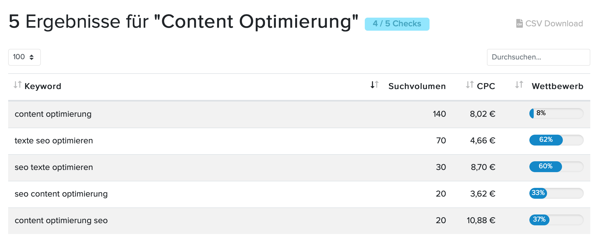Select the seo texte optimieren keyword
599x240 pixels.
pos(54,167)
